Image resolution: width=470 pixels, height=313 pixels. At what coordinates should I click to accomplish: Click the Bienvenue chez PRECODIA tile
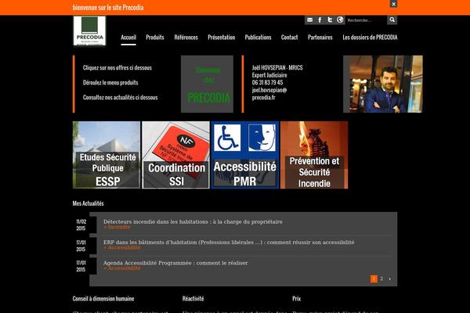coord(207,85)
